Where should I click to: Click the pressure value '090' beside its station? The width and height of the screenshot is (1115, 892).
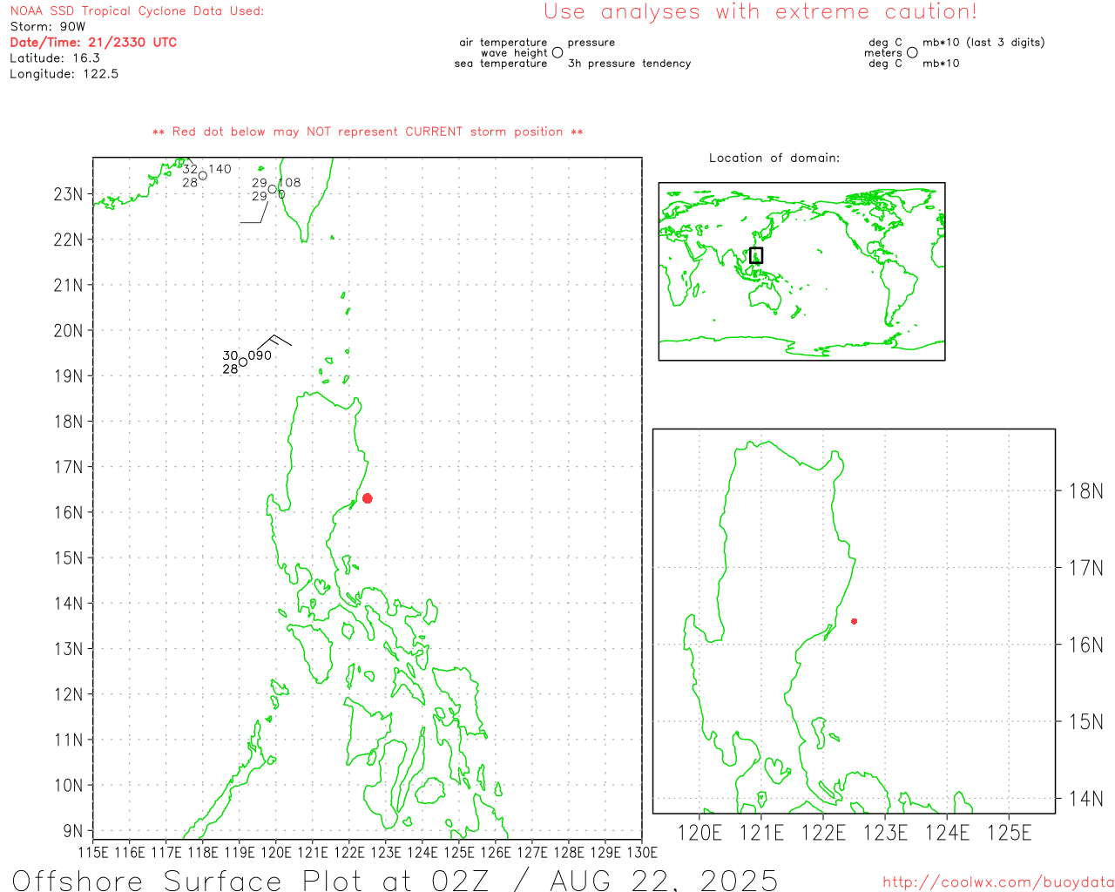click(x=260, y=355)
